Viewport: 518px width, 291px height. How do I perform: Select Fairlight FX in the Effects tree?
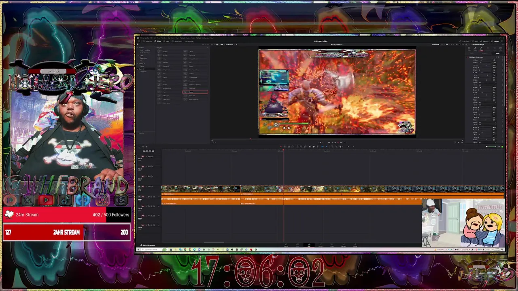click(143, 72)
